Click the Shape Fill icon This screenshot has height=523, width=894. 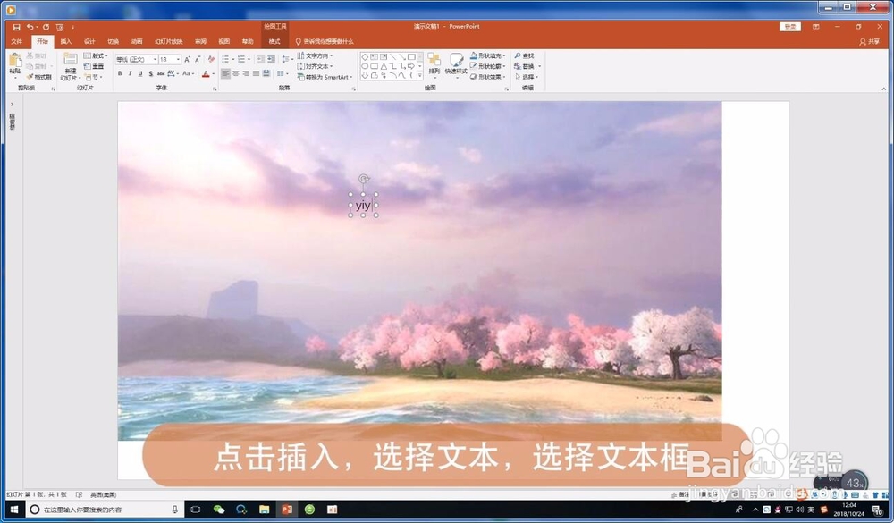474,55
